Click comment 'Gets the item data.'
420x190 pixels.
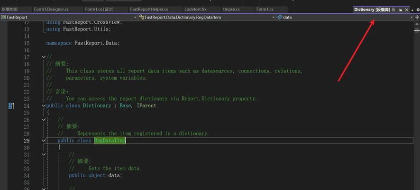(115, 169)
